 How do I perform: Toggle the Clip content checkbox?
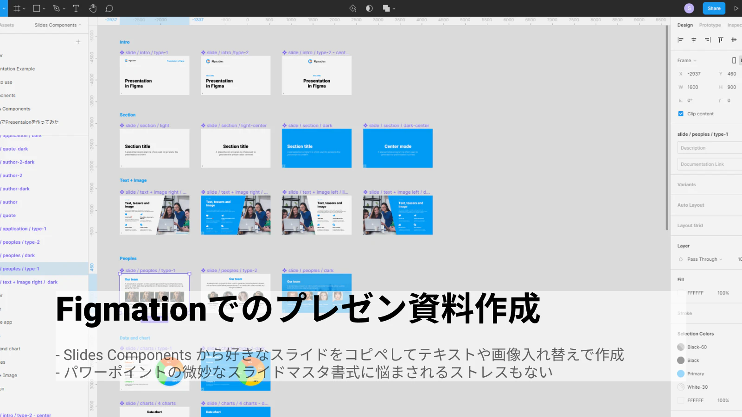pyautogui.click(x=681, y=114)
